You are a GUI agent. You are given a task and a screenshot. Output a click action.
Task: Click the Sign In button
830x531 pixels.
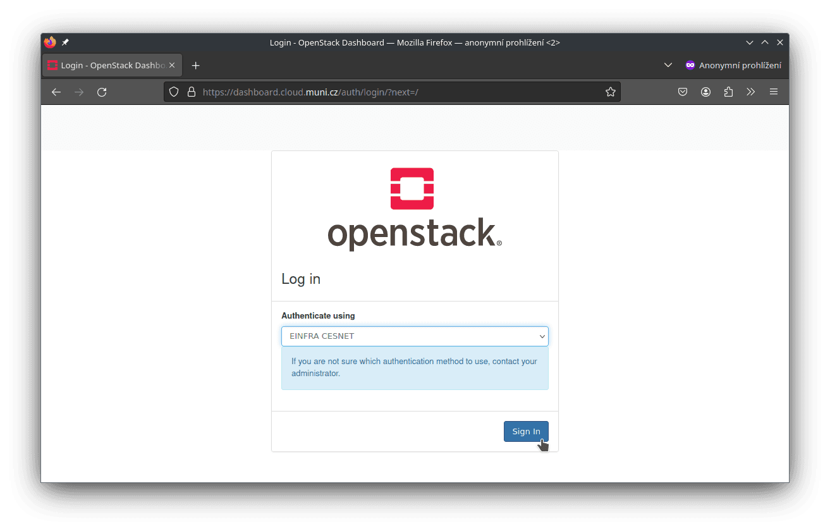click(526, 431)
